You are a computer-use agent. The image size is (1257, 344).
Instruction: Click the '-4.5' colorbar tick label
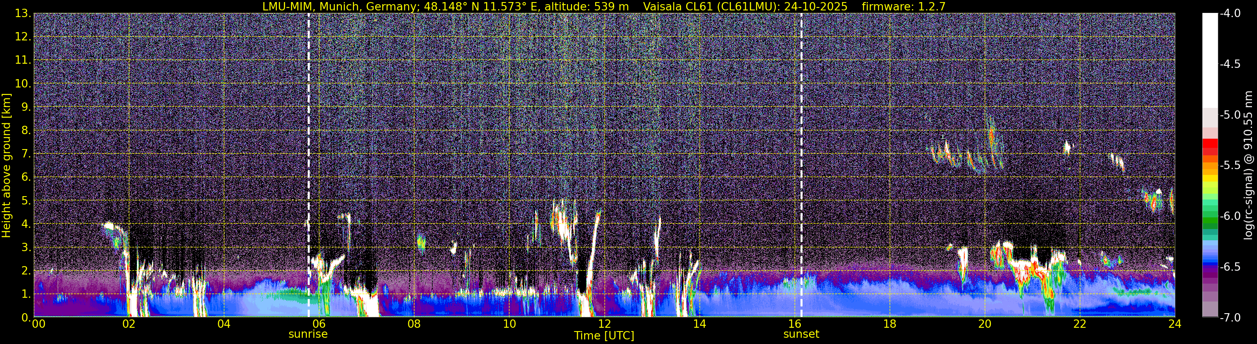point(1230,64)
